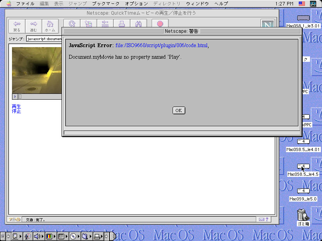Open the ウィンドウ (Window) menu
Viewport: 322px width, 241px height.
click(197, 4)
